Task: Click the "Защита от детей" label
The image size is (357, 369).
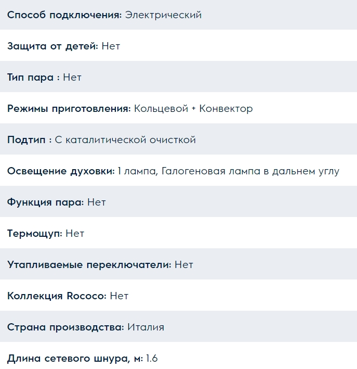Action: pos(52,46)
